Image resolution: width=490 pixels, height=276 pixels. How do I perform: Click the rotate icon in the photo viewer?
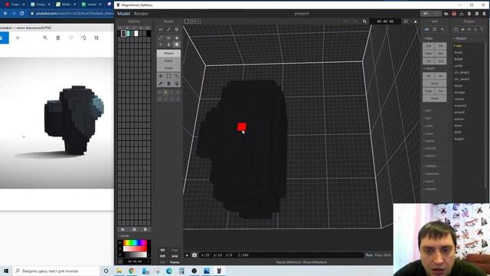click(x=83, y=38)
